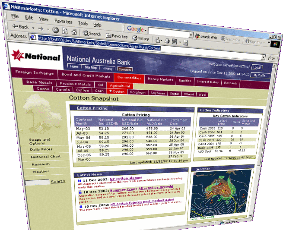Click the weather map thumbnail of Australia

point(220,194)
